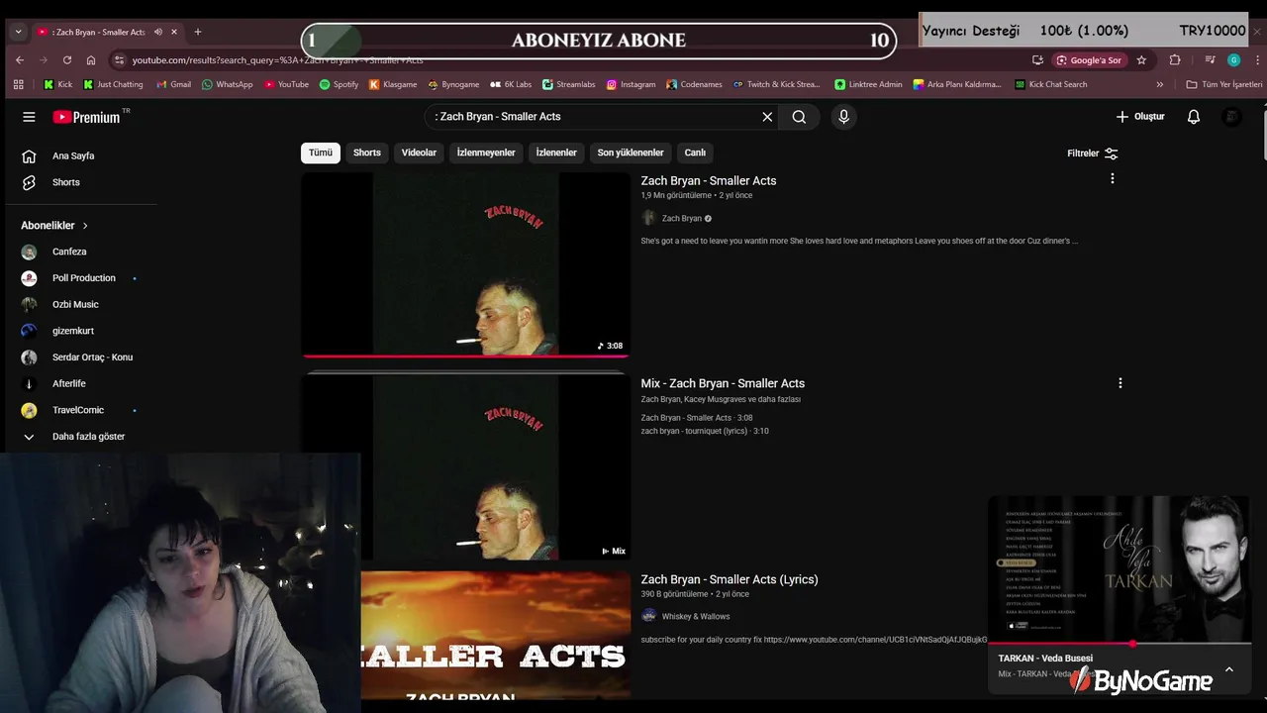
Task: Expand the hidden bookmarks chevron
Action: point(1160,84)
